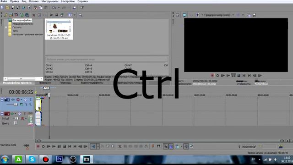Delete selection with X icon on timeline toolbar
Viewport: 293px width, 165px height.
tap(120, 146)
